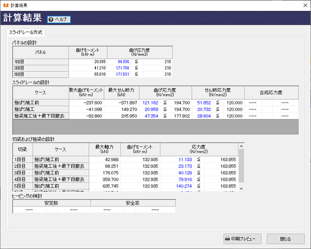Viewport: 311px width, 249px height.
Task: Click the ヘルプ help button
Action: pos(59,19)
